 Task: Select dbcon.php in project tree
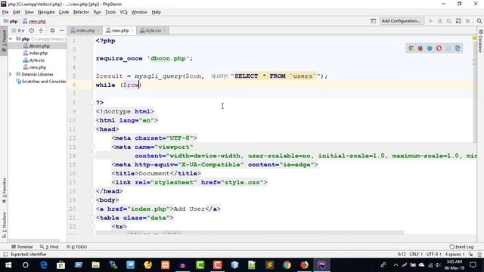tap(39, 46)
